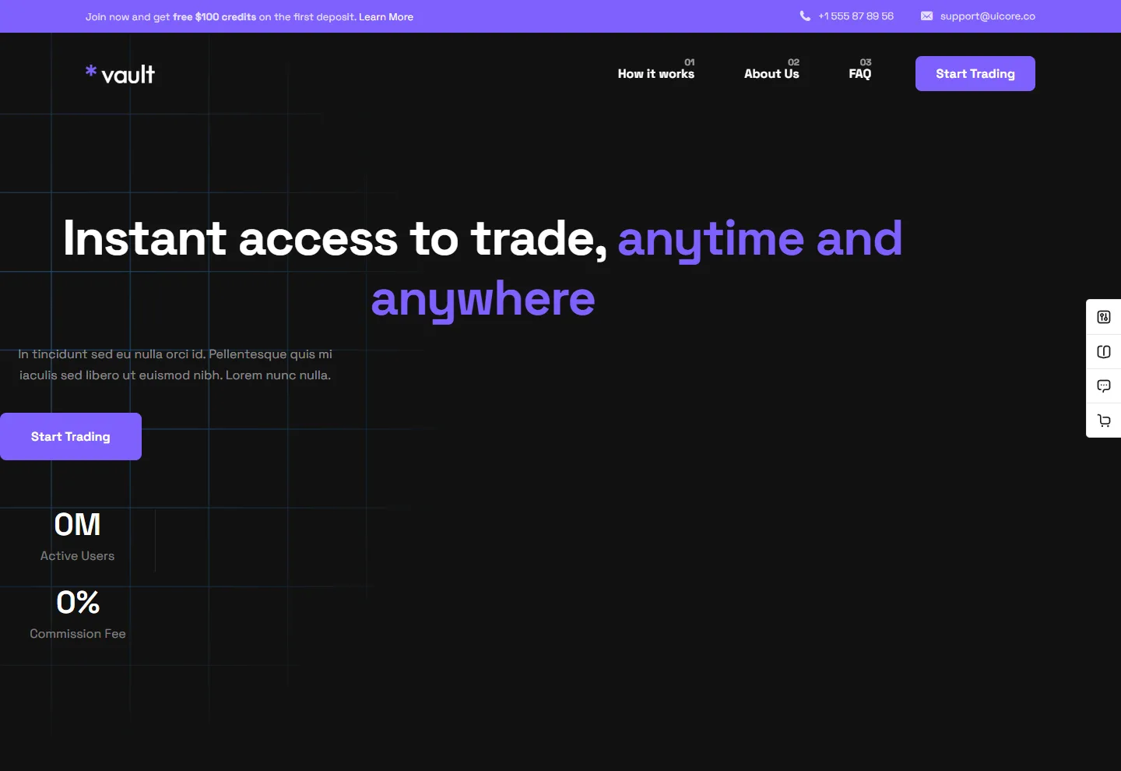Select the Active Users statistic
This screenshot has height=771, width=1121.
click(77, 537)
